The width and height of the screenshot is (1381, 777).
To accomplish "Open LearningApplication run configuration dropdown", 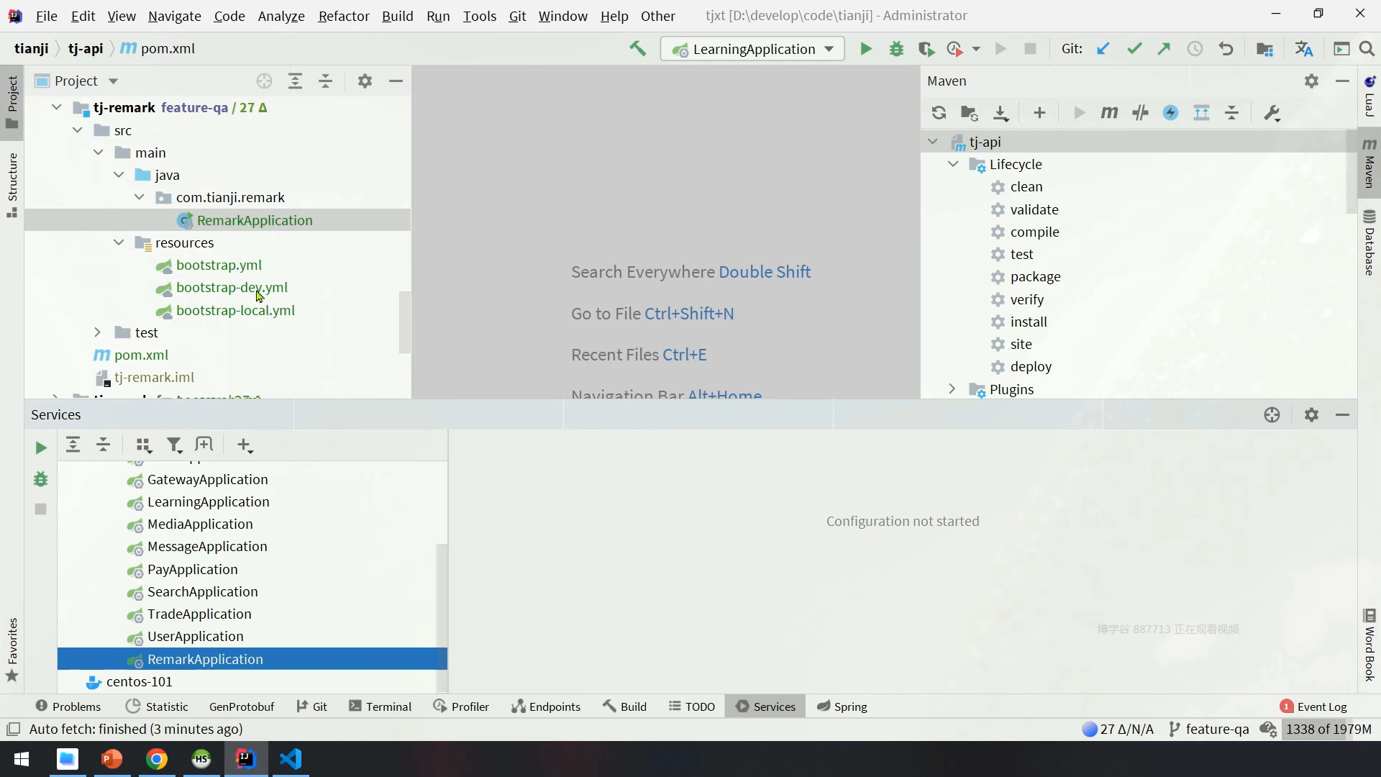I will 752,49.
